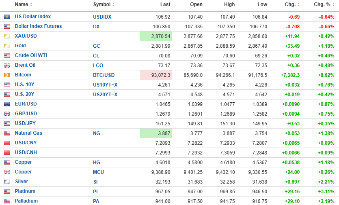Viewport: 339px width, 205px height.
Task: Open the EUR/USD pair link
Action: tap(26, 104)
